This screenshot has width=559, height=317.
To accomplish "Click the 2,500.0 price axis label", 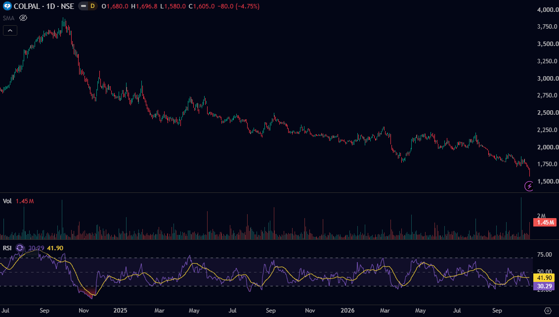I will [x=548, y=113].
